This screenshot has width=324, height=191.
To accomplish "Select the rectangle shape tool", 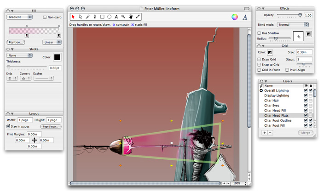I will [x=102, y=17].
